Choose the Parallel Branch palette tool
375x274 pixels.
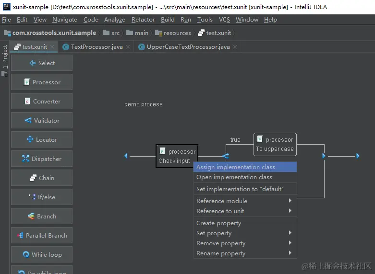42,235
